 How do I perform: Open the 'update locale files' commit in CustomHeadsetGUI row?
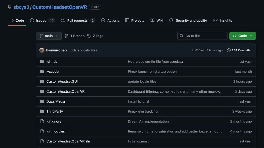pos(142,81)
